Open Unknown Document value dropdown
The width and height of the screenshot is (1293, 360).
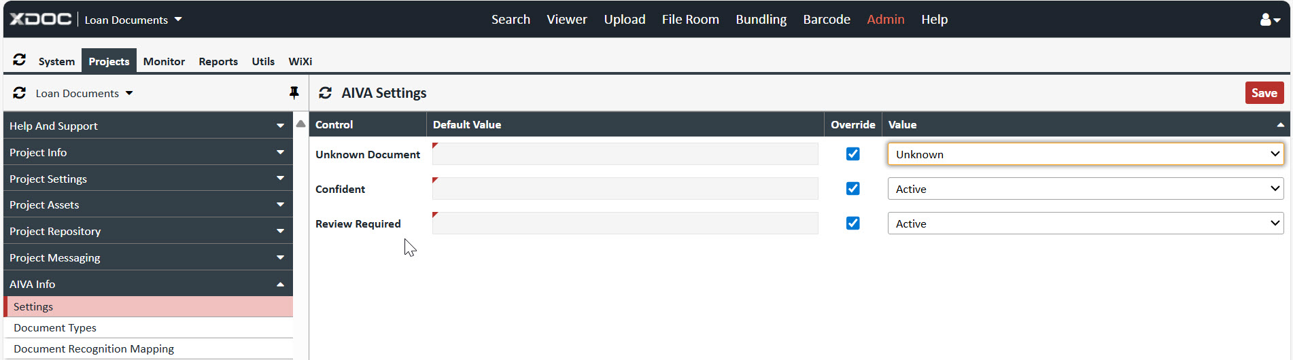[x=1085, y=154]
